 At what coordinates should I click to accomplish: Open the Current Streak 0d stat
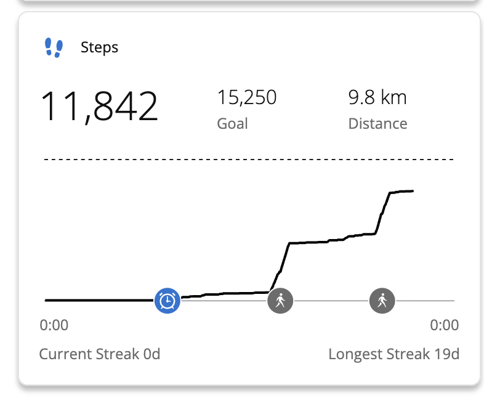click(x=99, y=354)
